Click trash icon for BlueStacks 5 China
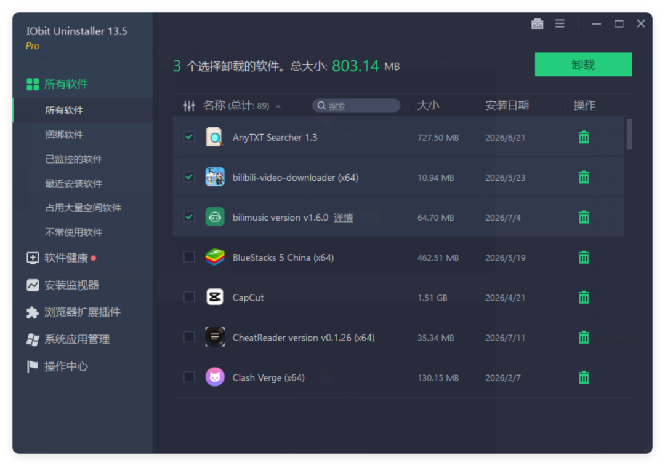Screen dimensions: 665x466 pos(584,258)
